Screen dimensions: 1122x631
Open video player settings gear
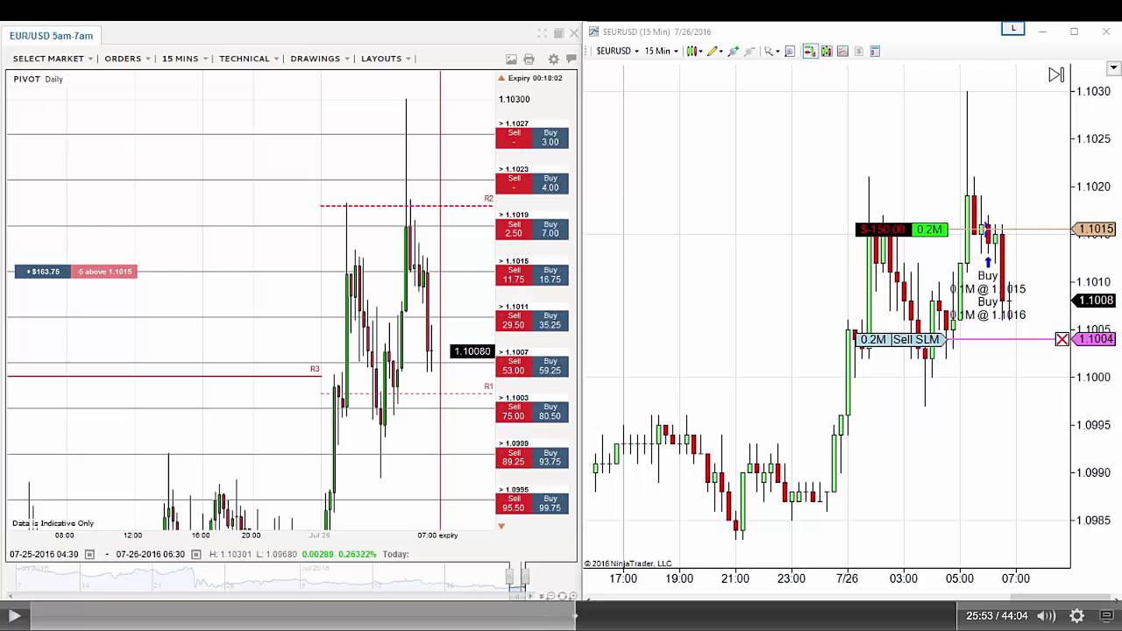tap(1077, 616)
